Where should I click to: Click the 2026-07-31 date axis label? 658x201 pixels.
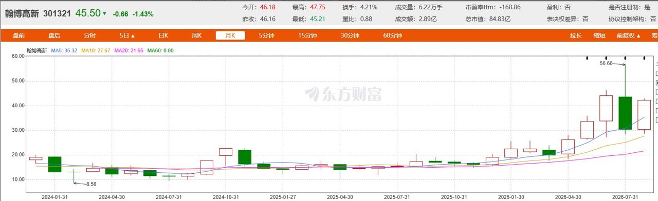coord(625,196)
